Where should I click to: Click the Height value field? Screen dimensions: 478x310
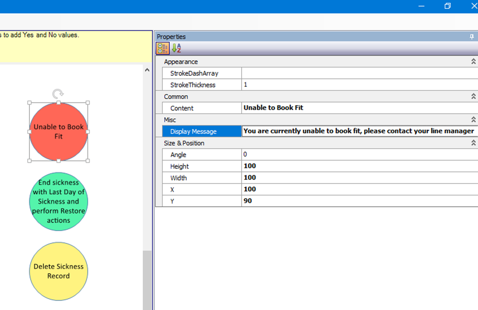coord(359,166)
